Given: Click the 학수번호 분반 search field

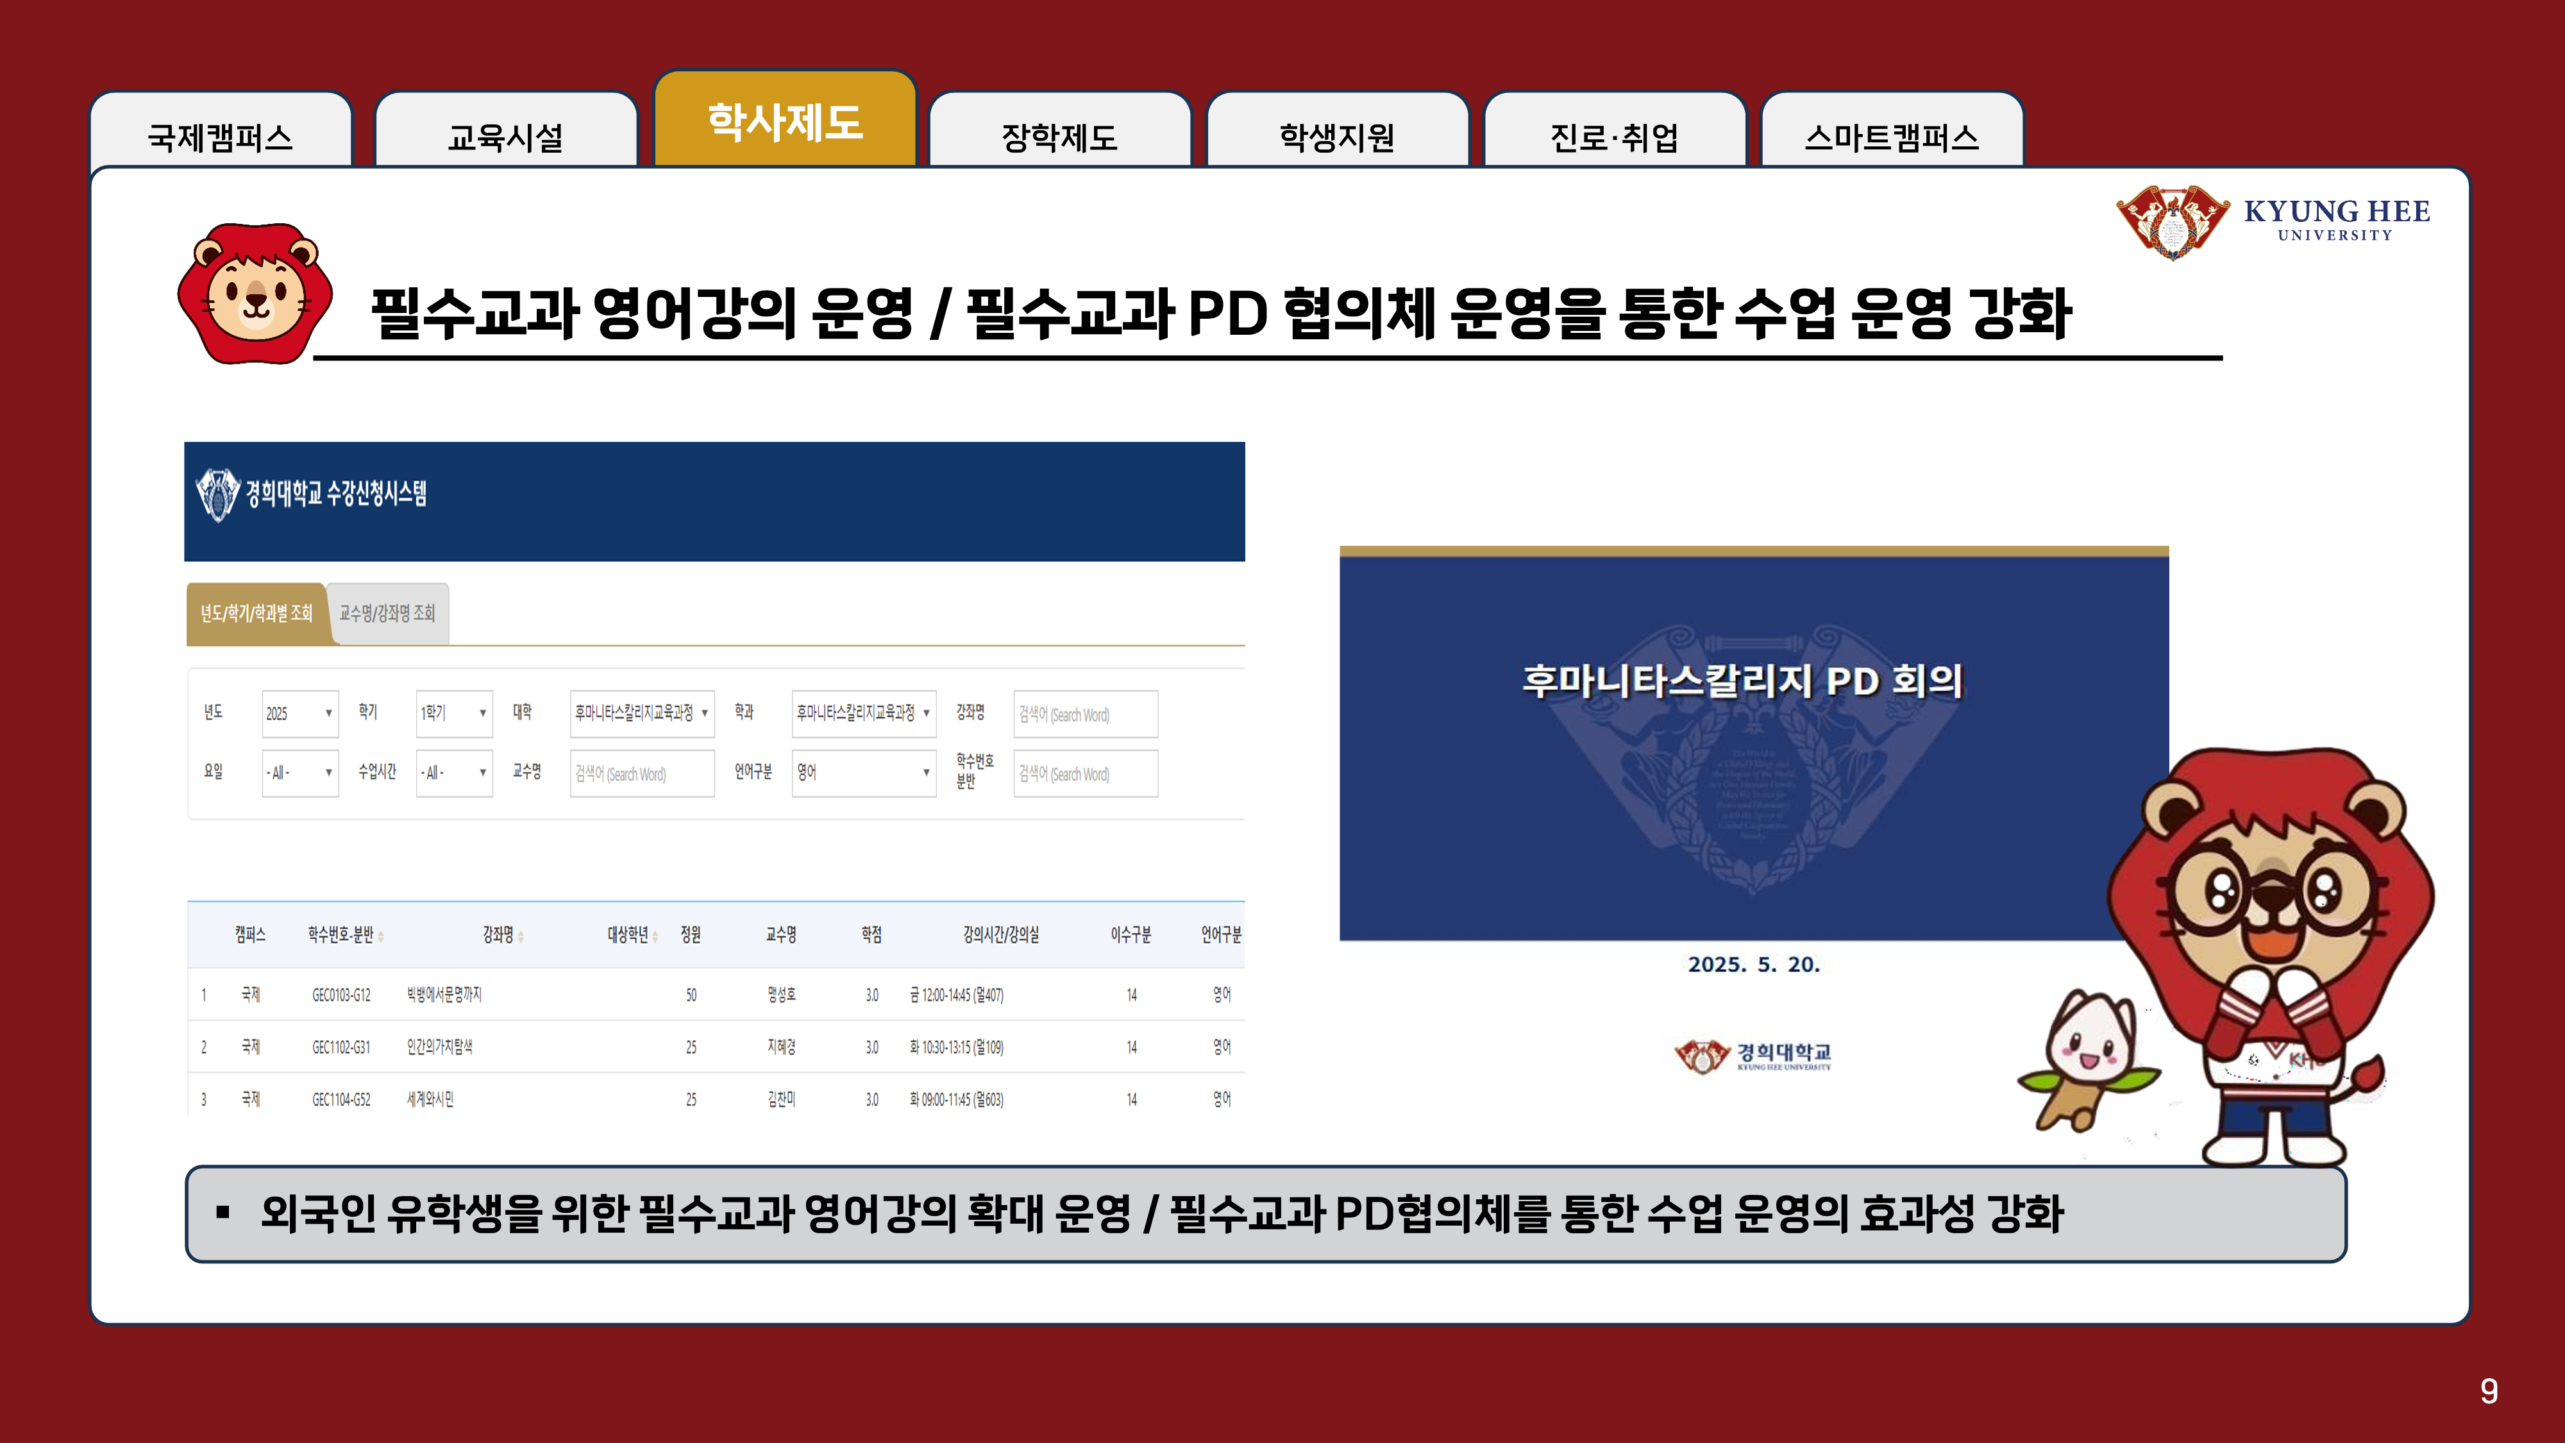Looking at the screenshot, I should (1086, 774).
